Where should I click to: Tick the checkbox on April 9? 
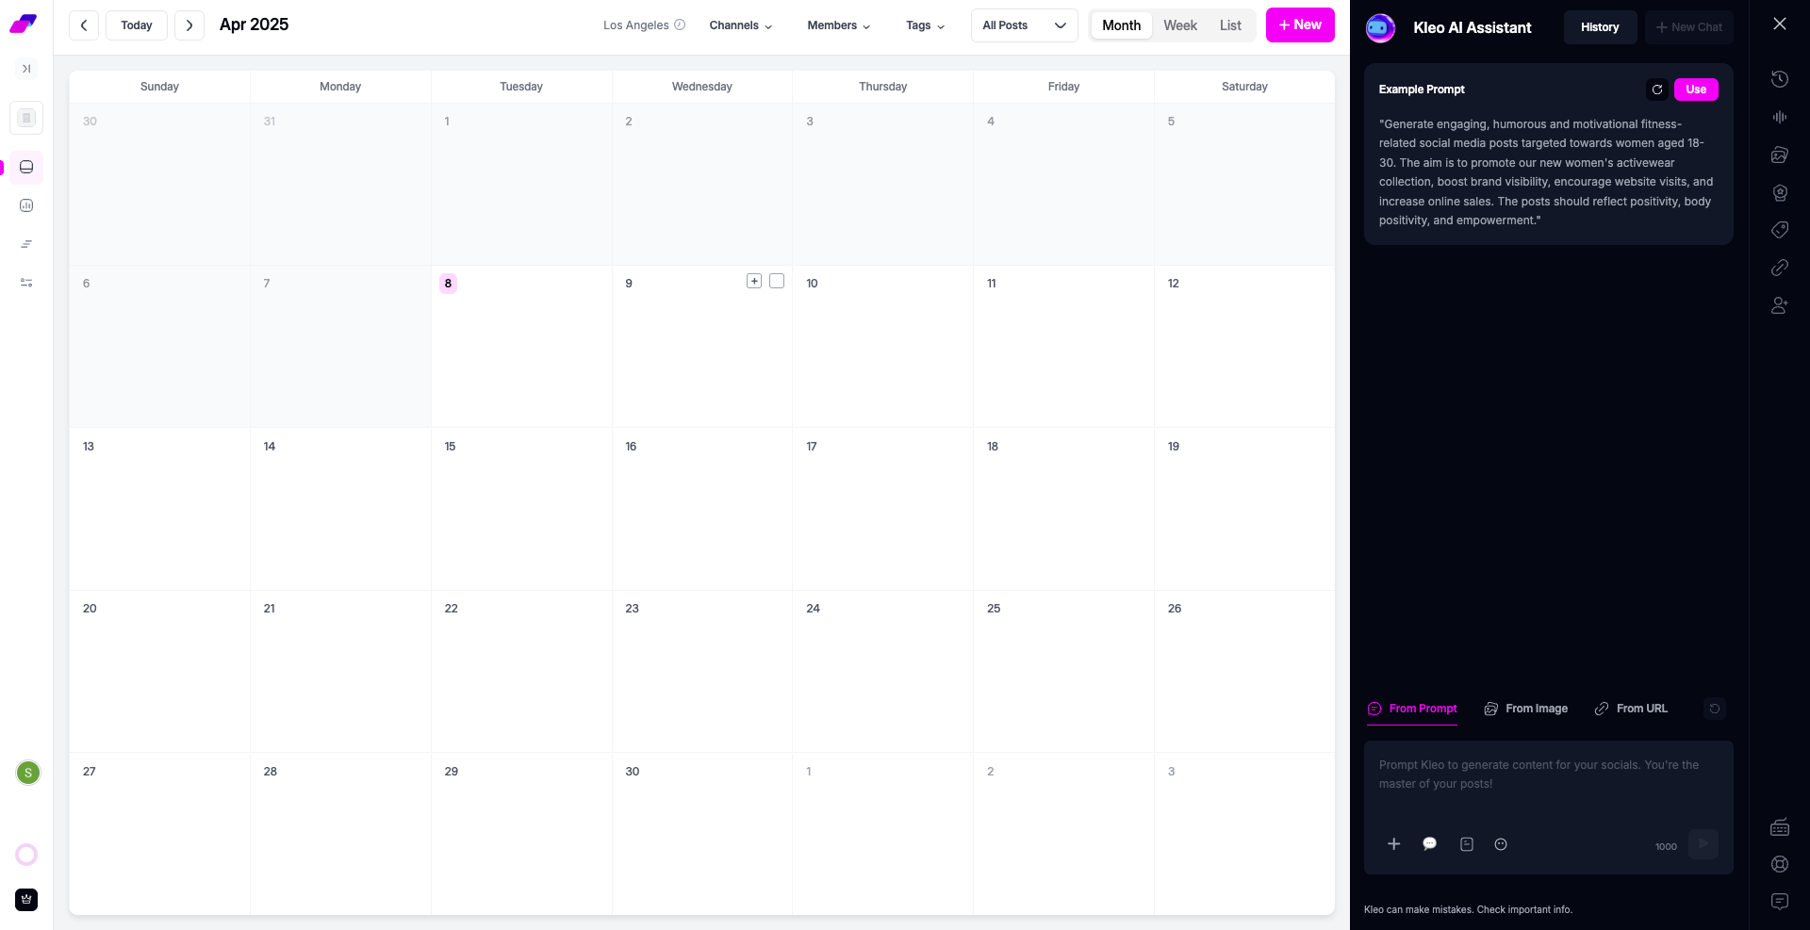(777, 281)
